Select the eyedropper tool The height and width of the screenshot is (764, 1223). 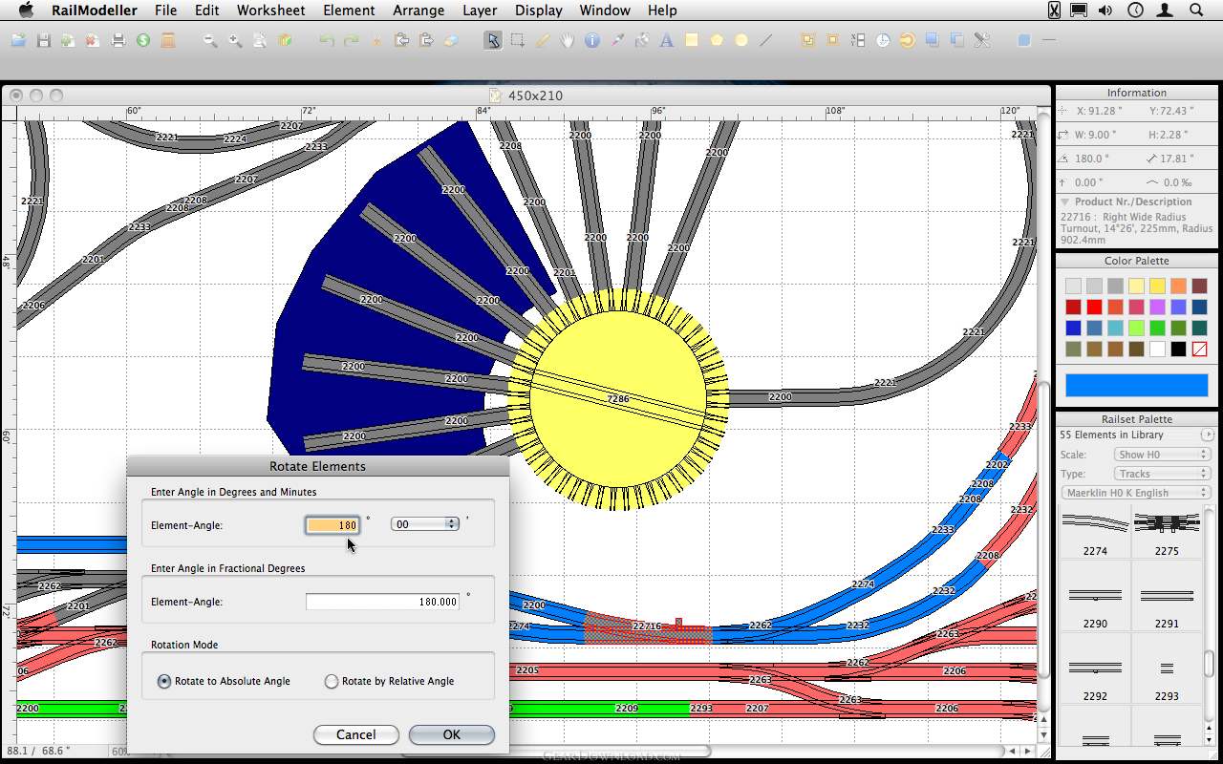point(617,40)
